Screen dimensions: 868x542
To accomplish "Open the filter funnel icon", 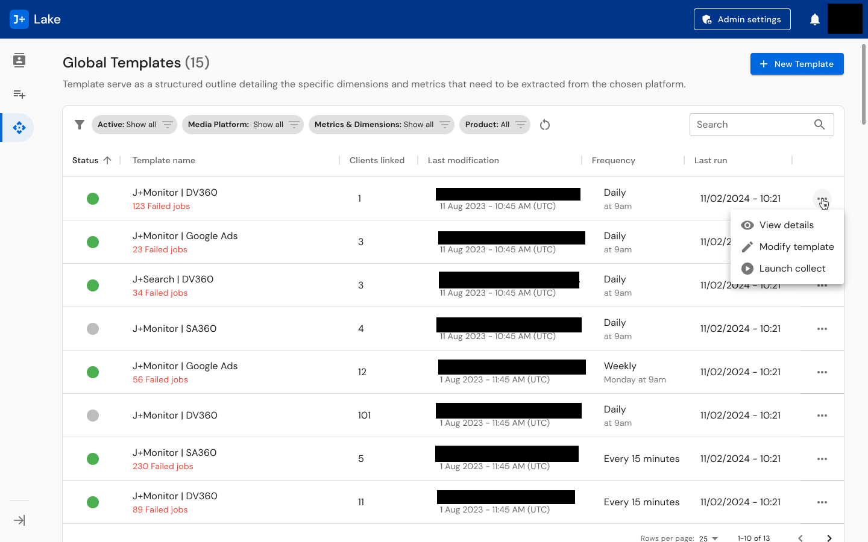I will click(x=79, y=125).
